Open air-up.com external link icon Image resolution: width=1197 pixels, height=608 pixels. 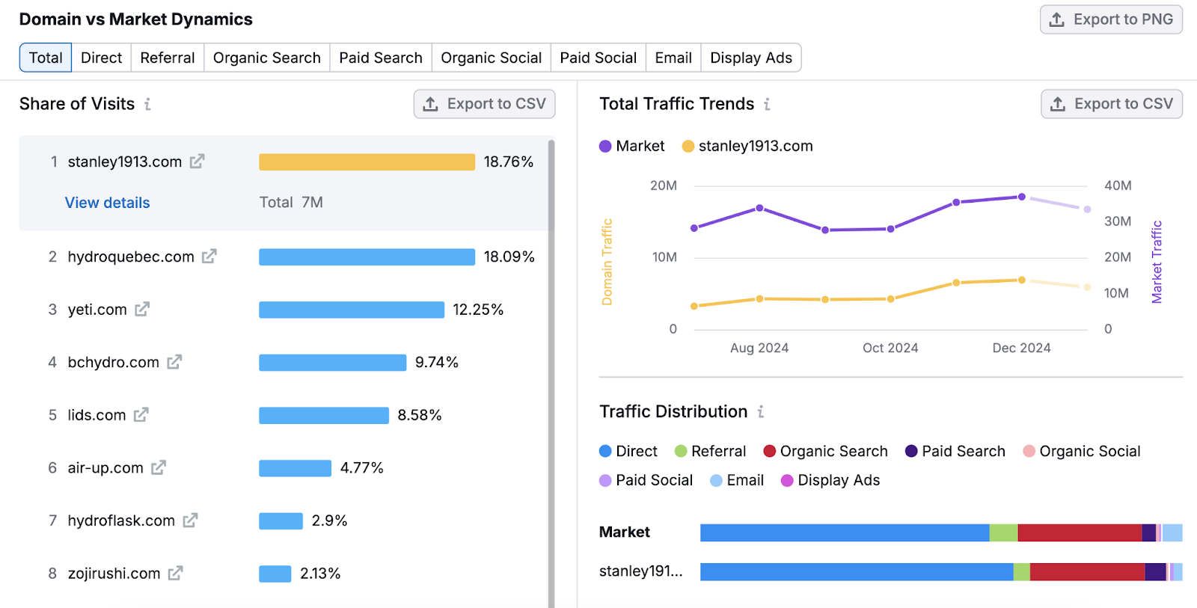(x=159, y=468)
